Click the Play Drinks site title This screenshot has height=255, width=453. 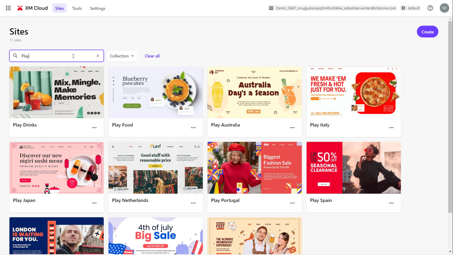tap(25, 125)
